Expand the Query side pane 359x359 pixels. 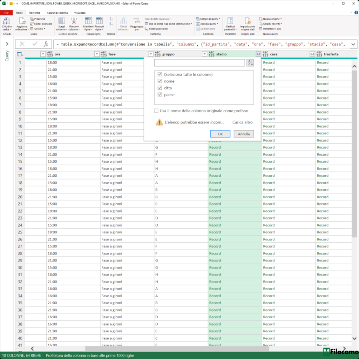tap(7, 44)
